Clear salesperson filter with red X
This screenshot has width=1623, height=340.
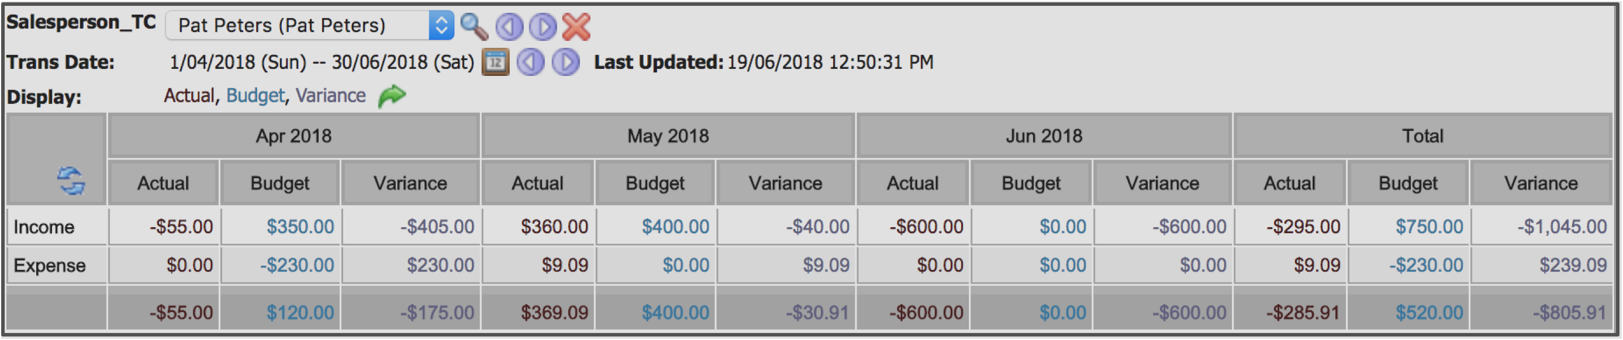coord(576,26)
